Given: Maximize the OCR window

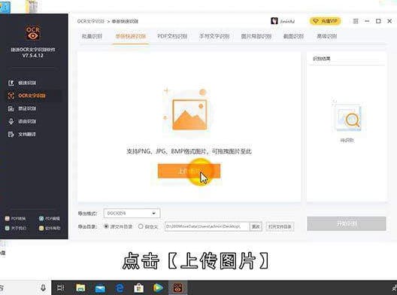Looking at the screenshot, I should 378,21.
